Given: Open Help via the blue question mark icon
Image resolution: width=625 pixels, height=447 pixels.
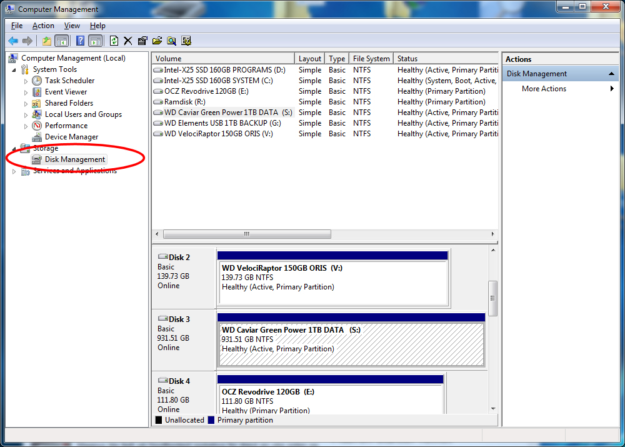Looking at the screenshot, I should point(80,41).
